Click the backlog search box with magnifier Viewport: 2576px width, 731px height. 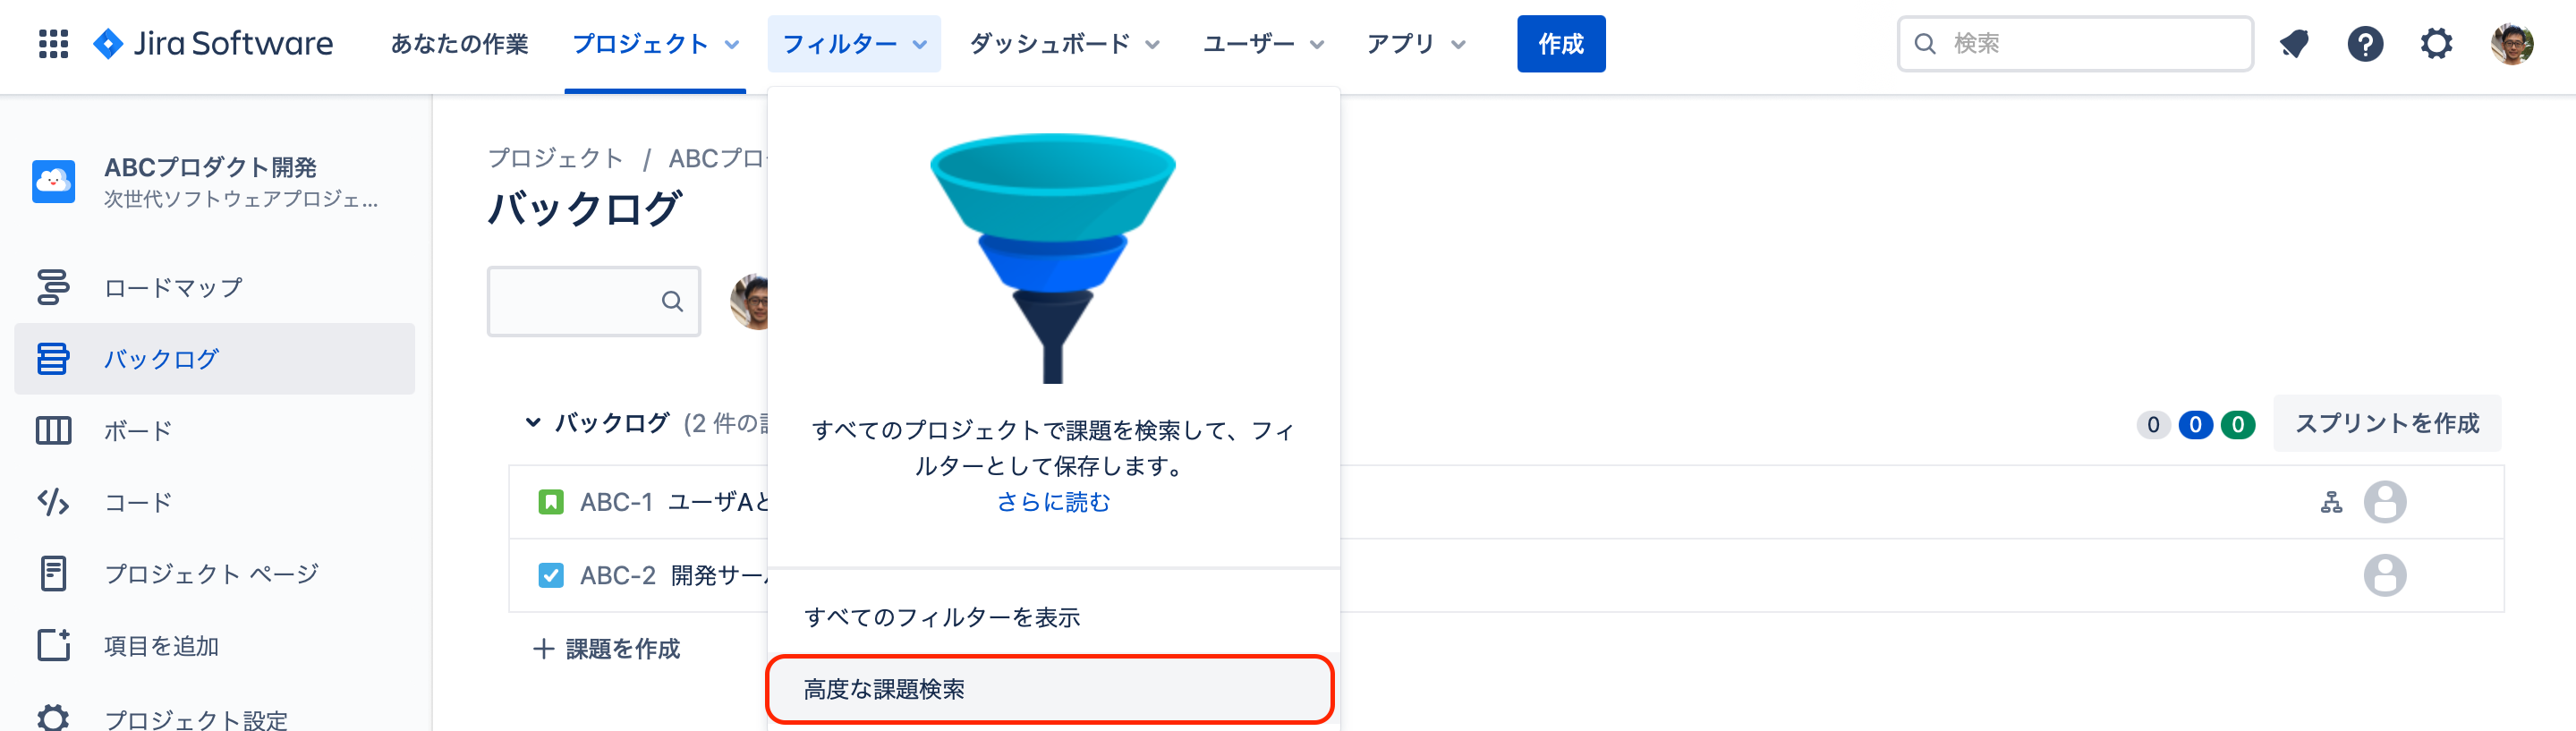pos(594,301)
